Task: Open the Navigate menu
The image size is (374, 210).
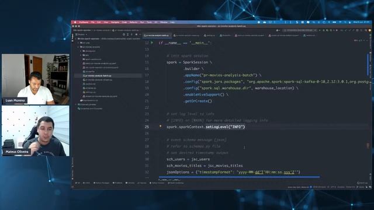Action: (115, 22)
